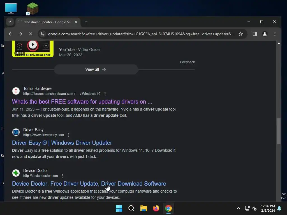Click the YouTube source label
This screenshot has width=287, height=215.
pos(67,50)
